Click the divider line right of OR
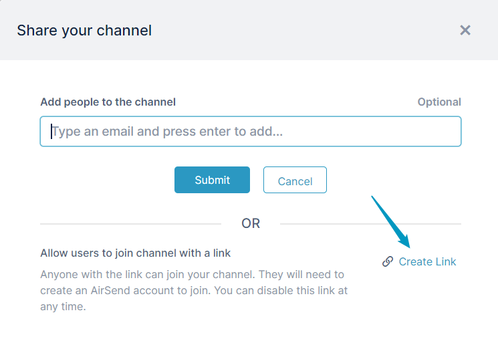The image size is (498, 357). pos(370,223)
